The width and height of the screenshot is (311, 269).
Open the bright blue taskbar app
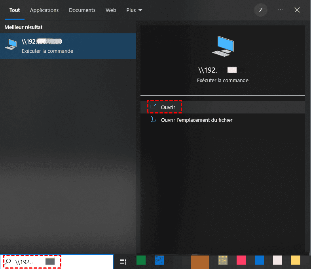tap(259, 260)
